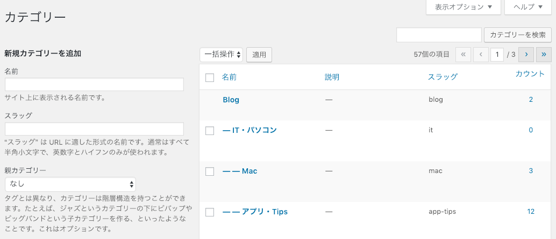Expand the 表示オプション panel

463,7
